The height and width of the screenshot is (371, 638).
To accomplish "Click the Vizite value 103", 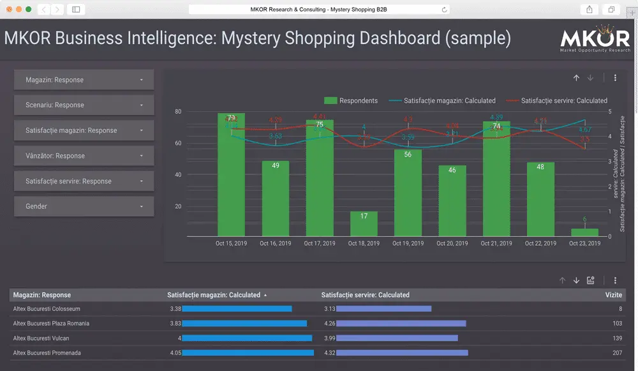I will click(x=617, y=323).
